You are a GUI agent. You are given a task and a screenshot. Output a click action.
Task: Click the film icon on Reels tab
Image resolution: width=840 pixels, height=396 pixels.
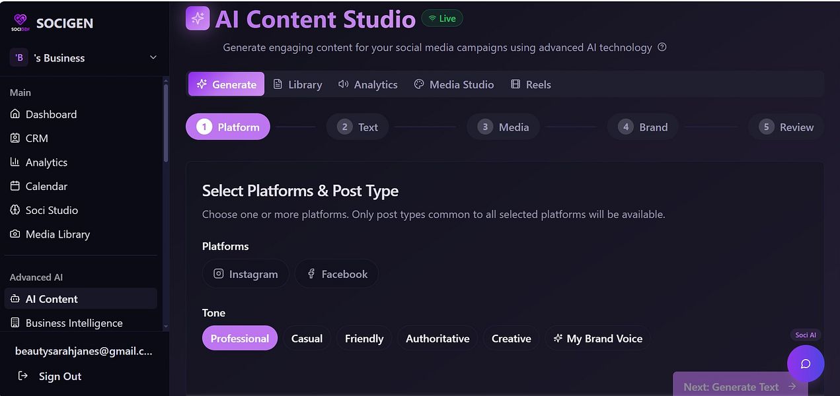pyautogui.click(x=515, y=84)
